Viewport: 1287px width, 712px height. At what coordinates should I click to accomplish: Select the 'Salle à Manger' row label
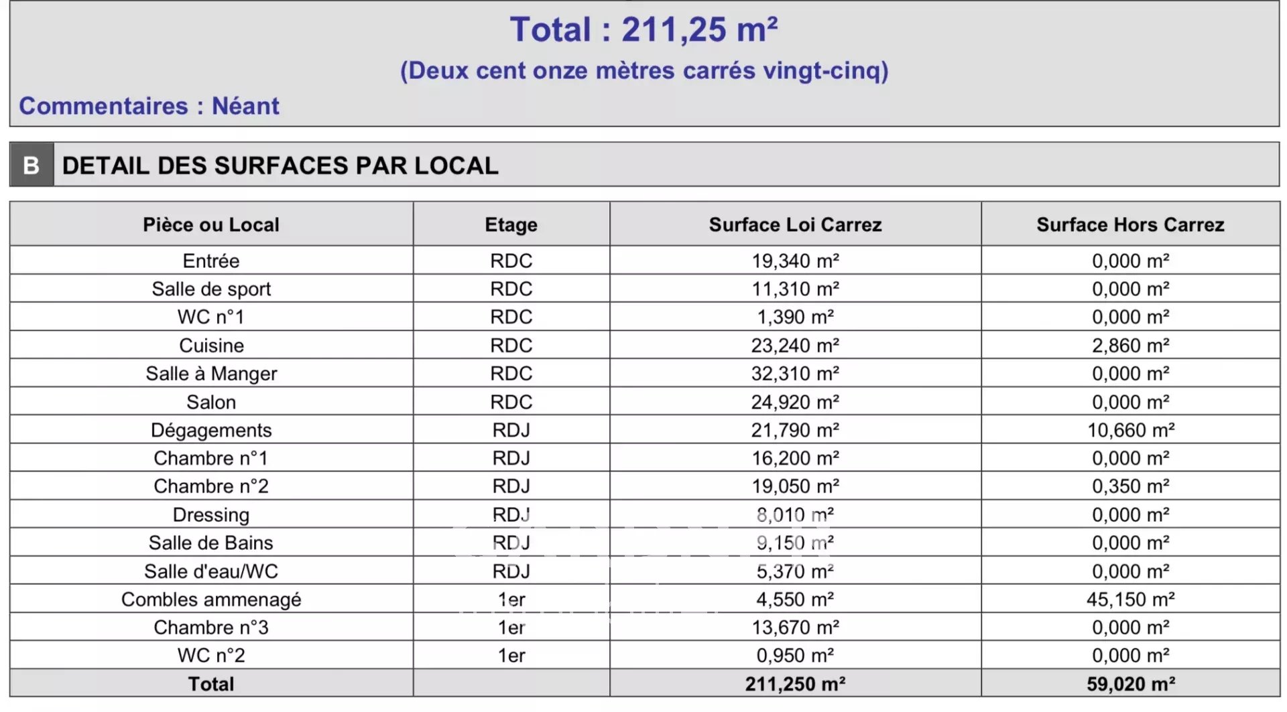tap(211, 373)
